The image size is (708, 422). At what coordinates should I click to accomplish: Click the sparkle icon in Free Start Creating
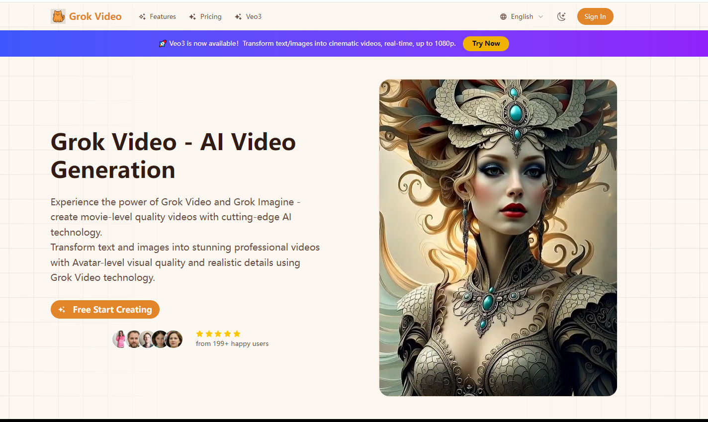coord(62,310)
